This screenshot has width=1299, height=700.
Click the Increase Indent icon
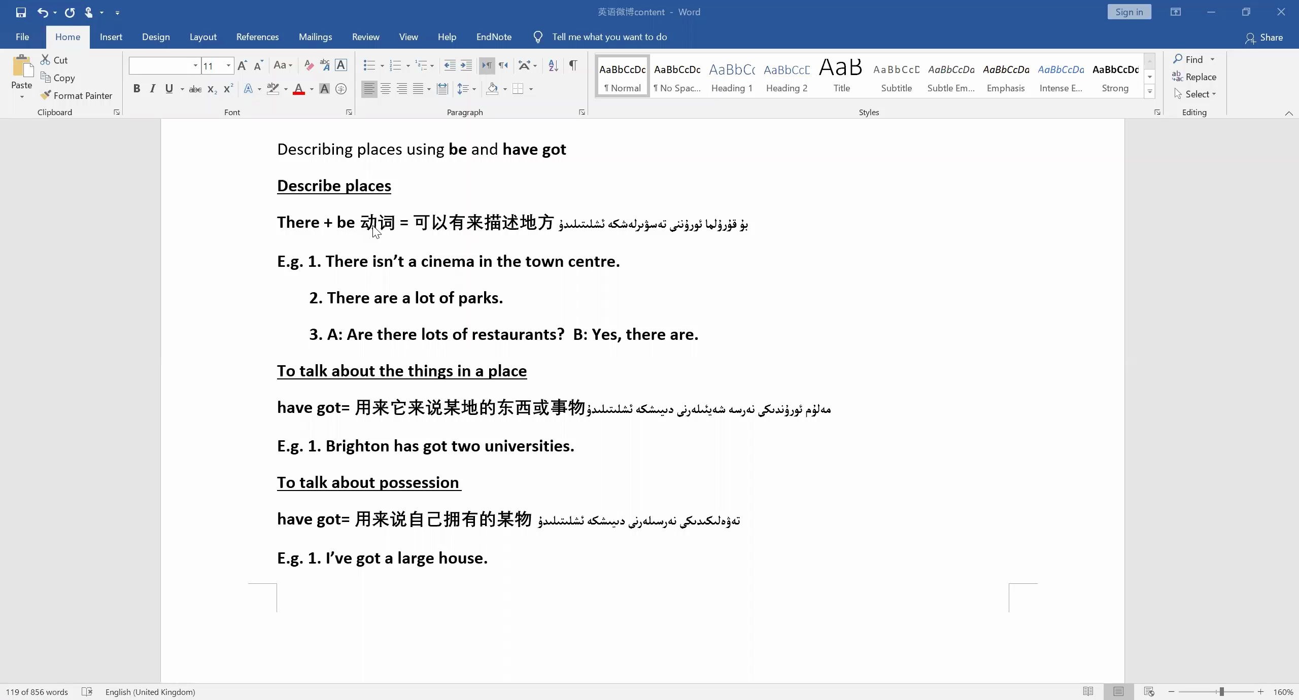tap(466, 65)
